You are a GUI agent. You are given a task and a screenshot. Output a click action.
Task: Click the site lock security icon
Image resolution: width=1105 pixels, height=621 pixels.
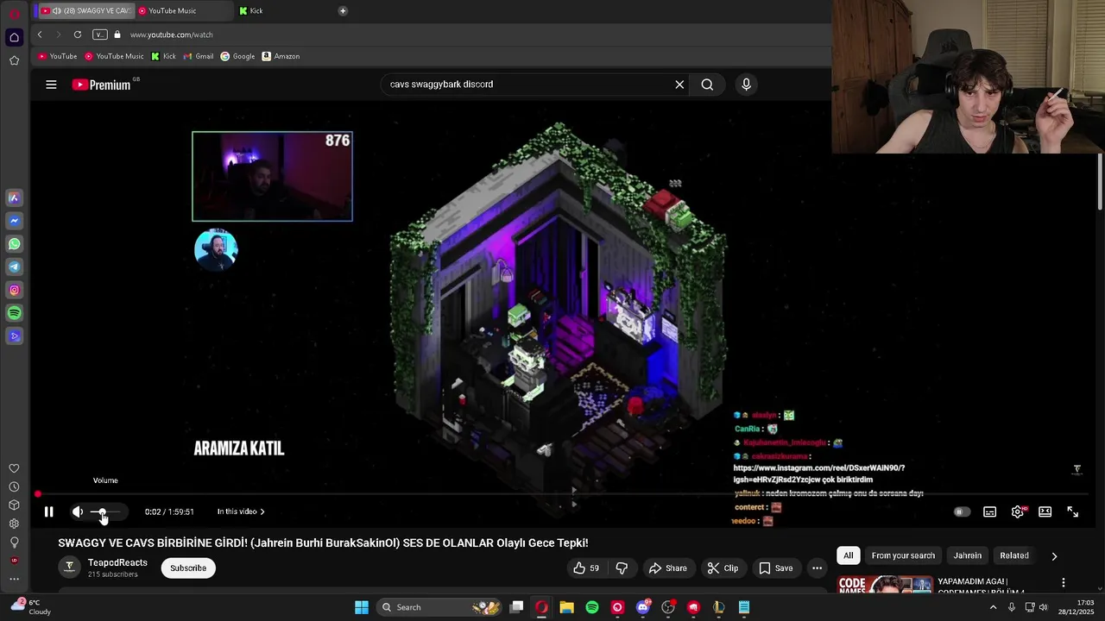(117, 34)
